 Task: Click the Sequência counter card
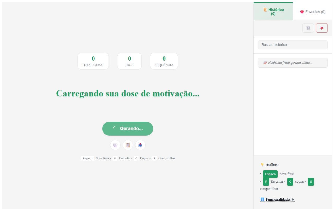[x=164, y=61]
